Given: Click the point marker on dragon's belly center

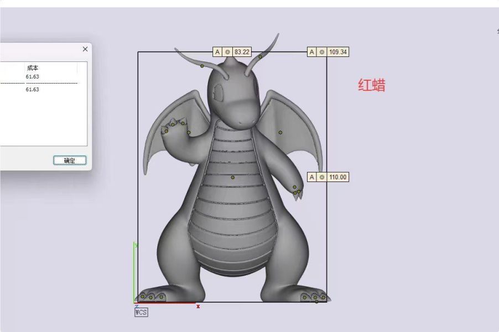Looking at the screenshot, I should [233, 177].
